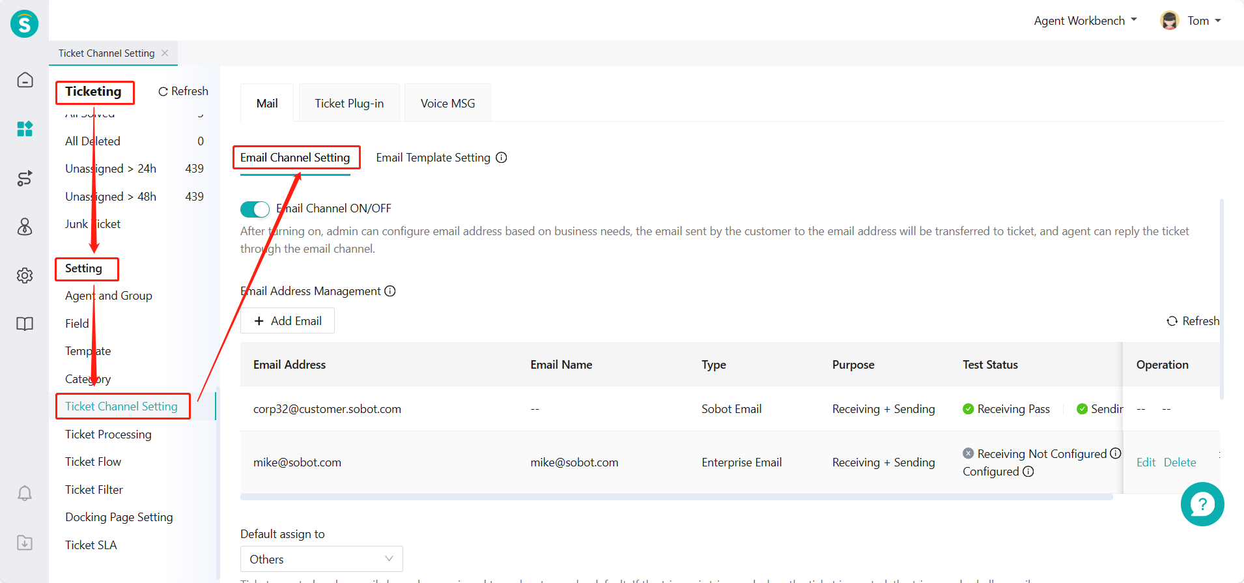Open Ticket Flow settings
1244x583 pixels.
93,462
